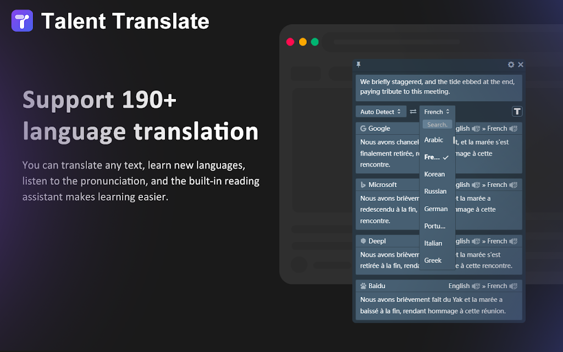Click the Microsoft Bing engine icon

click(363, 185)
